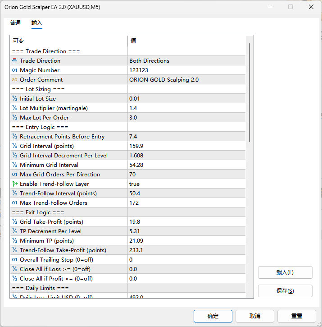Screen dimensions: 322x327
Task: Click the '=== Exit Logic ===' section row
Action: [x=128, y=212]
